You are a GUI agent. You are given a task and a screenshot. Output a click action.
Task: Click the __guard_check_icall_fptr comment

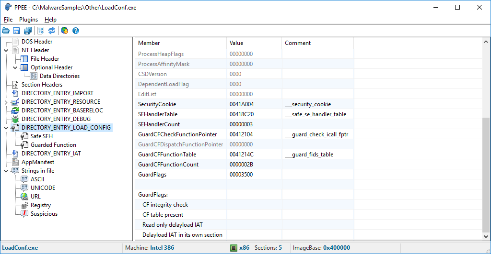click(316, 134)
